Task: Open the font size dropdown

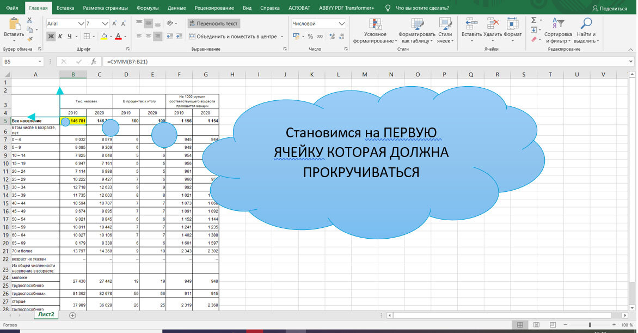Action: tap(105, 23)
